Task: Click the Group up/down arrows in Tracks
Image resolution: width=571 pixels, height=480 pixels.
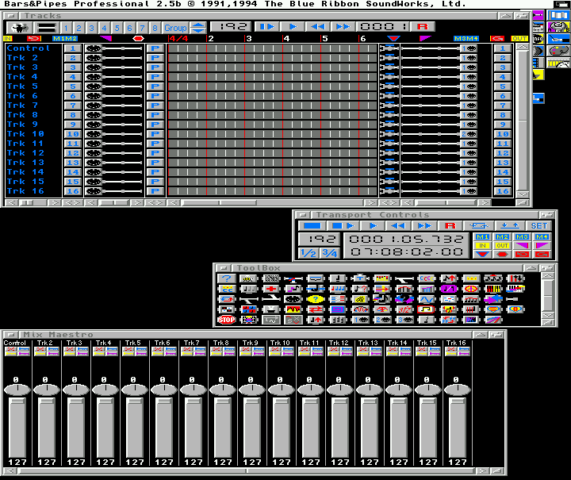Action: pos(197,28)
